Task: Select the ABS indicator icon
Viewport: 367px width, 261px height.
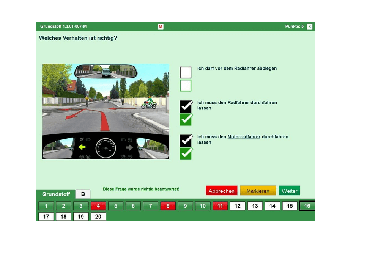Action: (x=82, y=156)
